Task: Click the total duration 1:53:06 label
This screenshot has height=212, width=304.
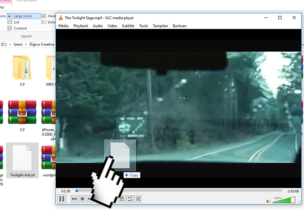Action: (x=293, y=191)
